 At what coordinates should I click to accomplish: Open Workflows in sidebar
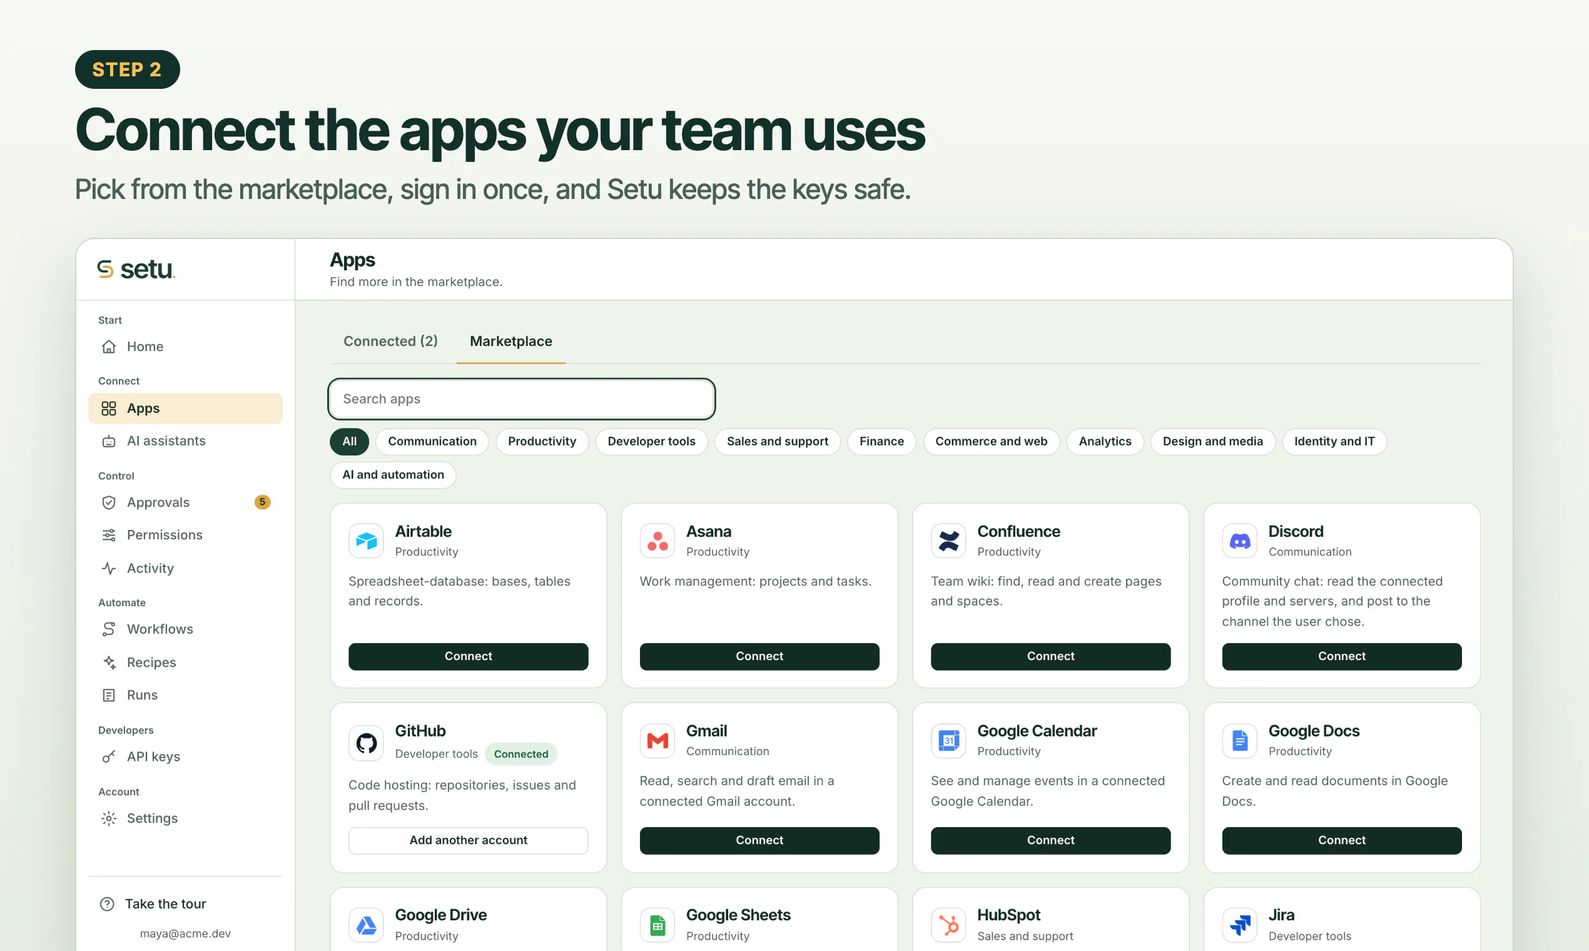pyautogui.click(x=185, y=629)
